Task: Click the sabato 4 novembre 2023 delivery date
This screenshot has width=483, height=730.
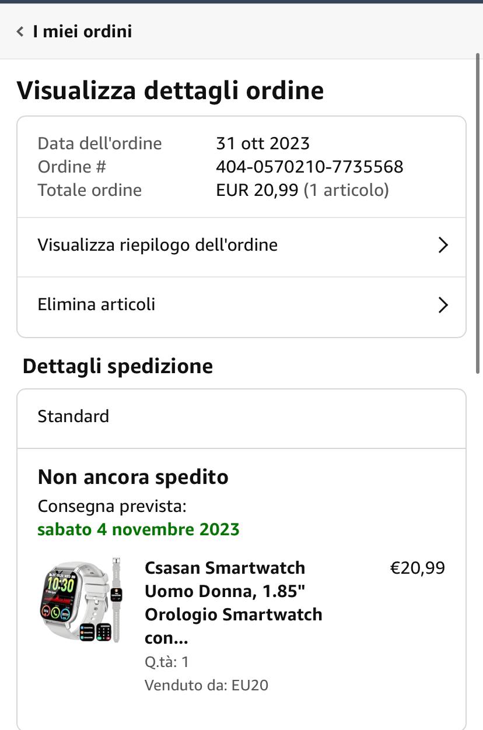Action: tap(138, 529)
